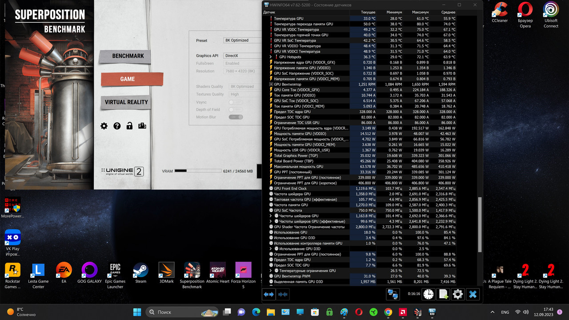Expand the GPU Hotspots sensor row

(271, 57)
